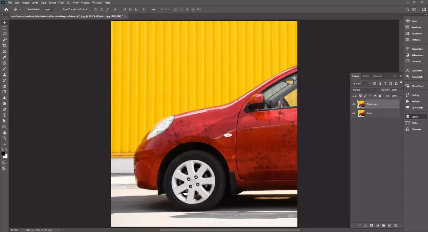Viewport: 428px width, 232px height.
Task: Select the Eyedropper tool
Action: pyautogui.click(x=5, y=57)
